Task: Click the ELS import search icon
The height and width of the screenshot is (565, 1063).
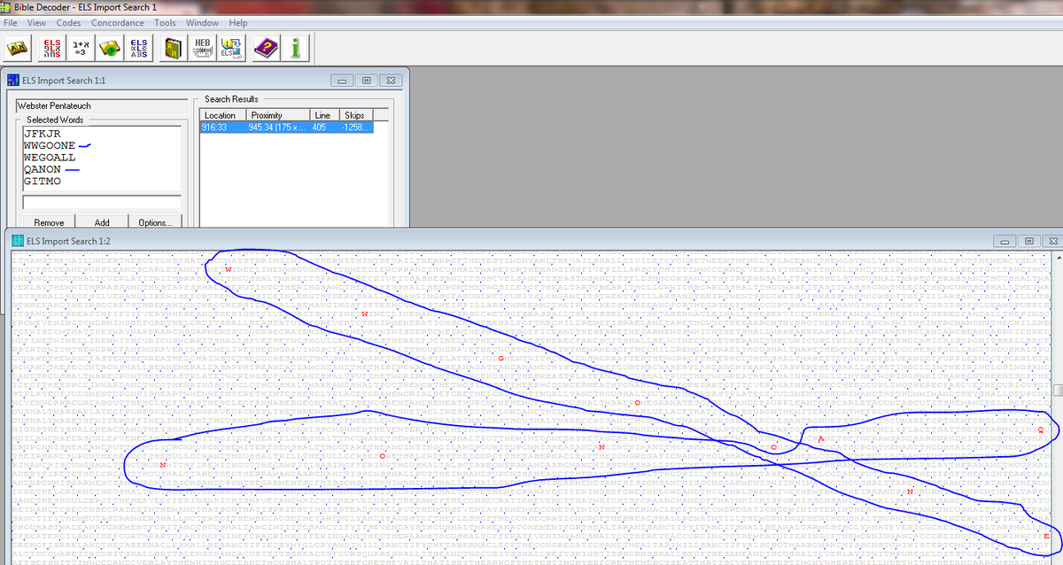Action: pos(230,49)
